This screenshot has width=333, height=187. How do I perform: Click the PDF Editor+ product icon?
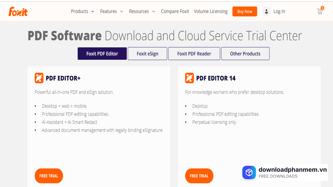click(39, 78)
